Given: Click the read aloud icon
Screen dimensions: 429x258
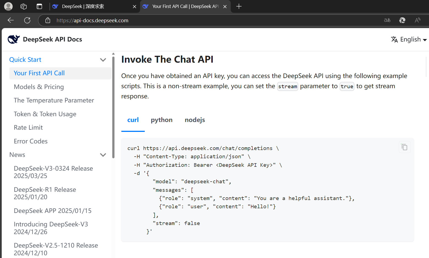Looking at the screenshot, I should (x=417, y=20).
